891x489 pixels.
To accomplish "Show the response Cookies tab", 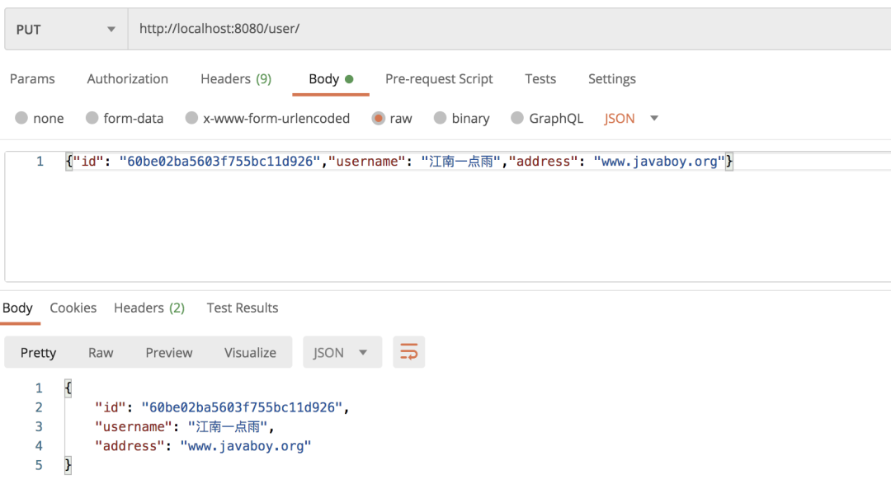I will pos(73,308).
